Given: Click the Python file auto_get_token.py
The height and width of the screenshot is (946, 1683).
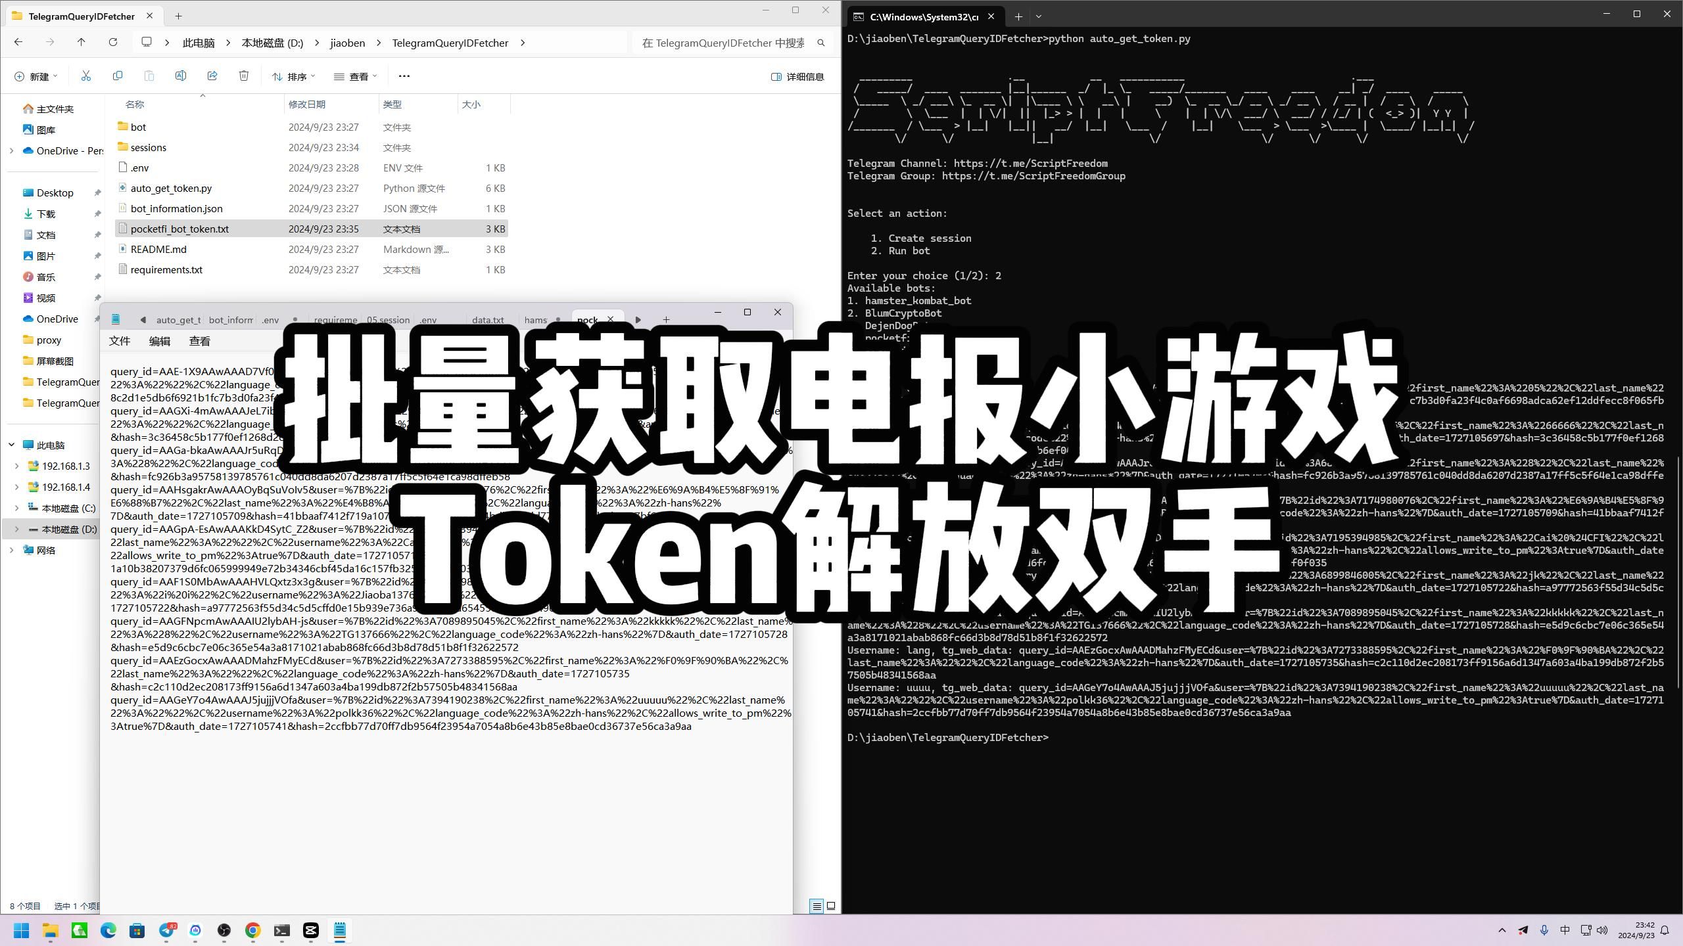Looking at the screenshot, I should [x=171, y=189].
